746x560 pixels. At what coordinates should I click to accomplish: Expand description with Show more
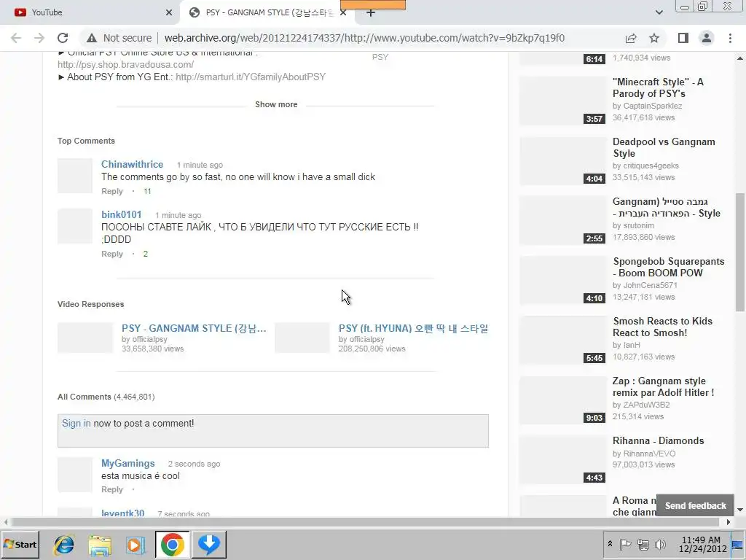point(276,104)
